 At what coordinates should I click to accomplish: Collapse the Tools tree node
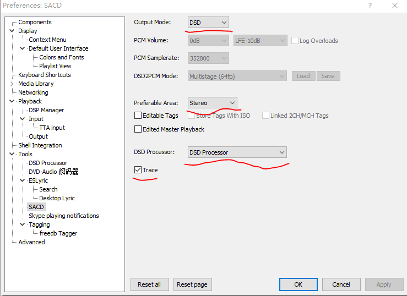[x=12, y=154]
